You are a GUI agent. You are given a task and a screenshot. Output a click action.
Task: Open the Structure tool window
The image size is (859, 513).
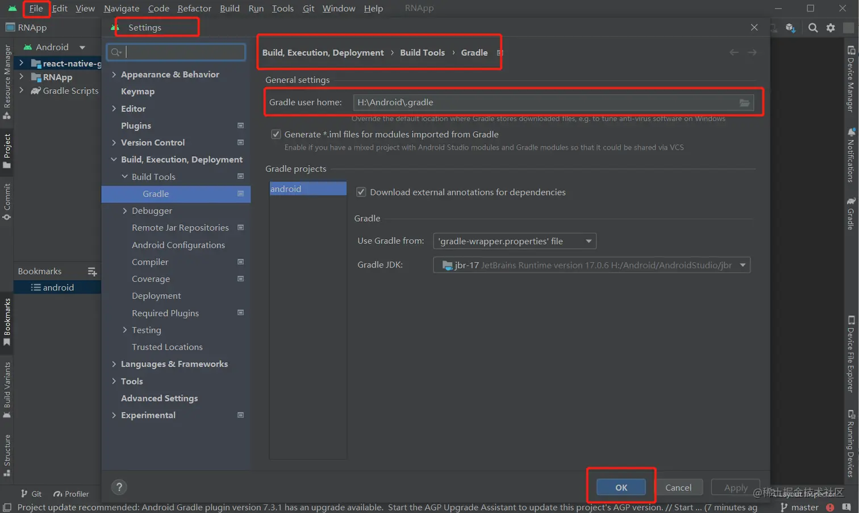coord(7,455)
